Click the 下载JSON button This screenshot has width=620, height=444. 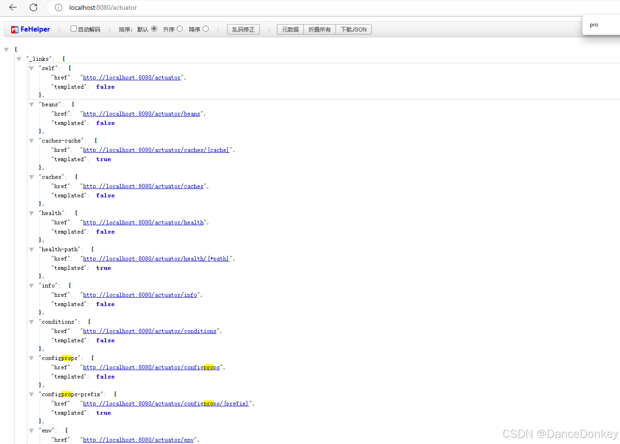pos(354,29)
